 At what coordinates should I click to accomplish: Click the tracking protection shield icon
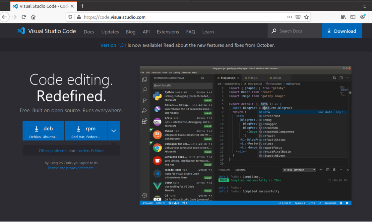tap(70, 17)
